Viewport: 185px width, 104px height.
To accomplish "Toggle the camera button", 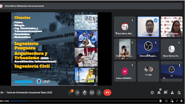I will [x=77, y=93].
